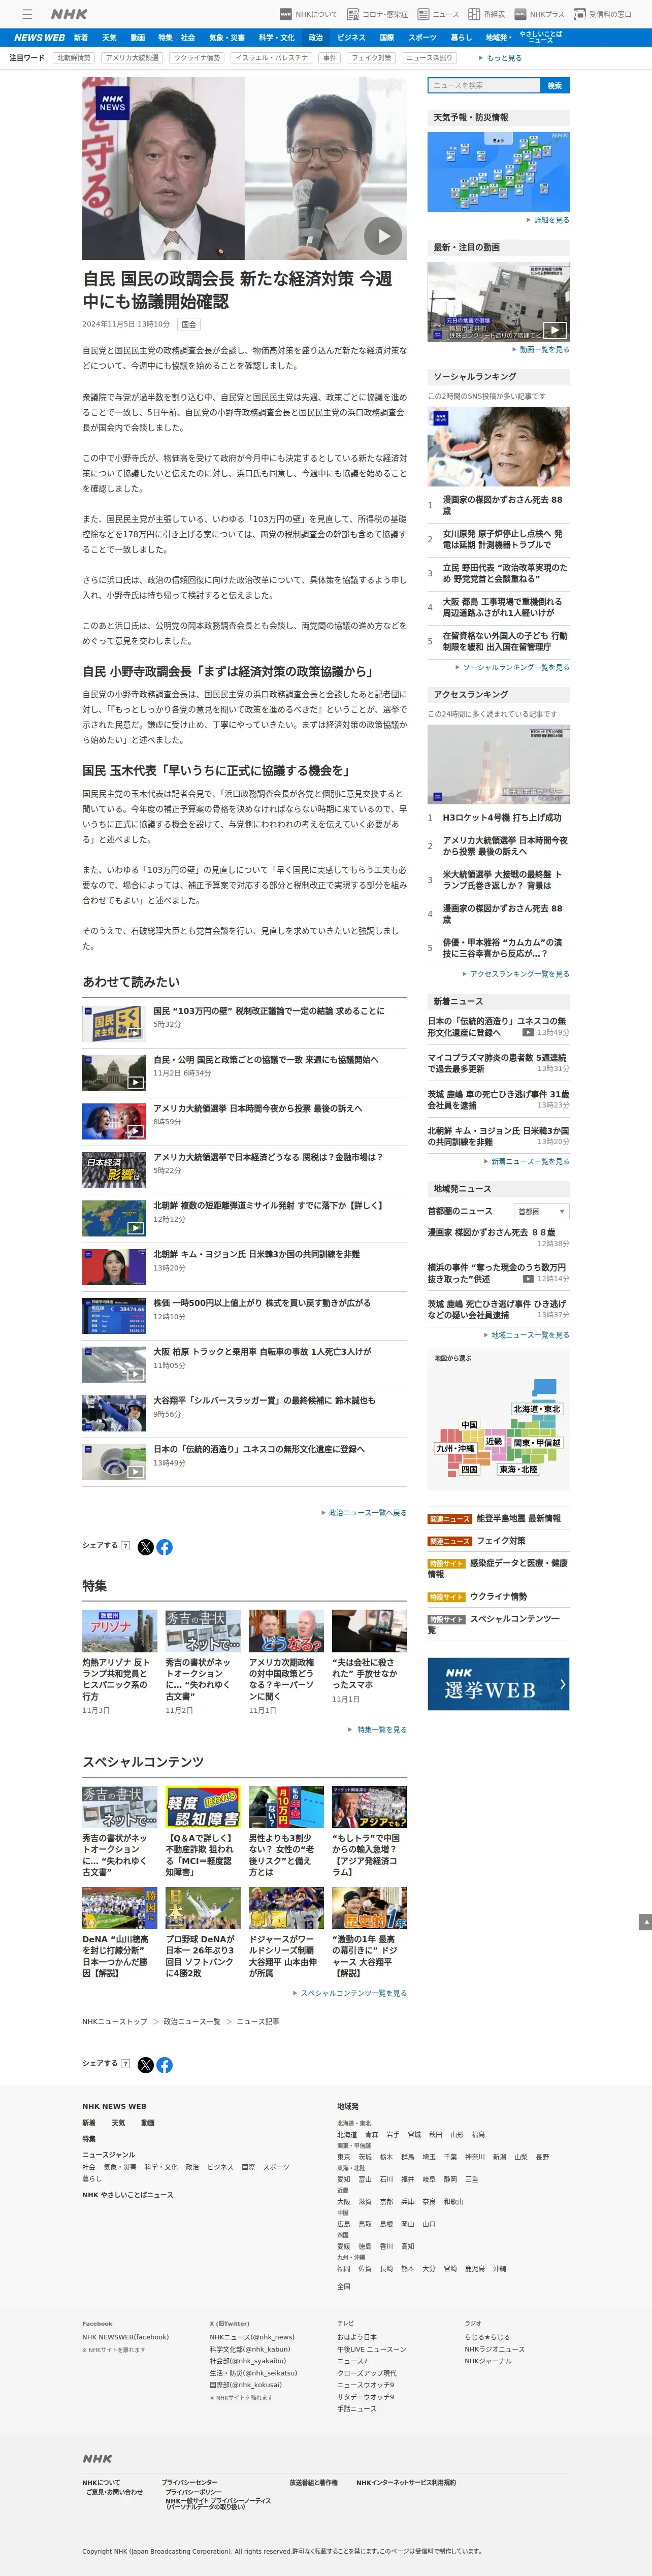Play the main article video
The width and height of the screenshot is (652, 2576).
pyautogui.click(x=382, y=236)
